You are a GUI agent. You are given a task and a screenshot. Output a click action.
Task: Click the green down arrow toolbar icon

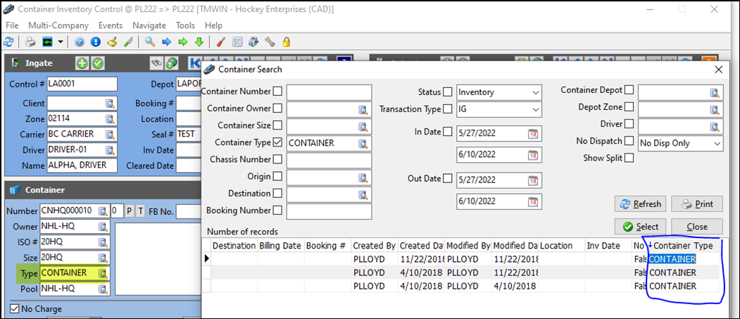tap(199, 42)
